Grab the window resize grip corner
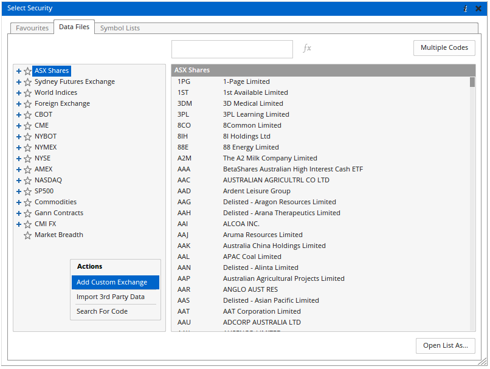 point(483,362)
